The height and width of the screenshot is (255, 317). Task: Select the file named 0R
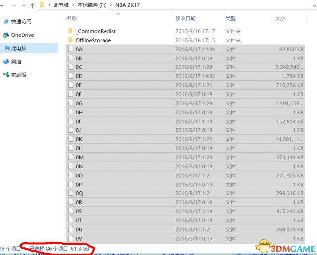click(x=79, y=202)
